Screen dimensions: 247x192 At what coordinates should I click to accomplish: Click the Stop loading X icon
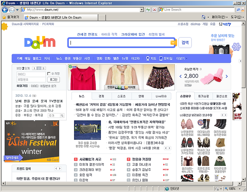[154, 10]
